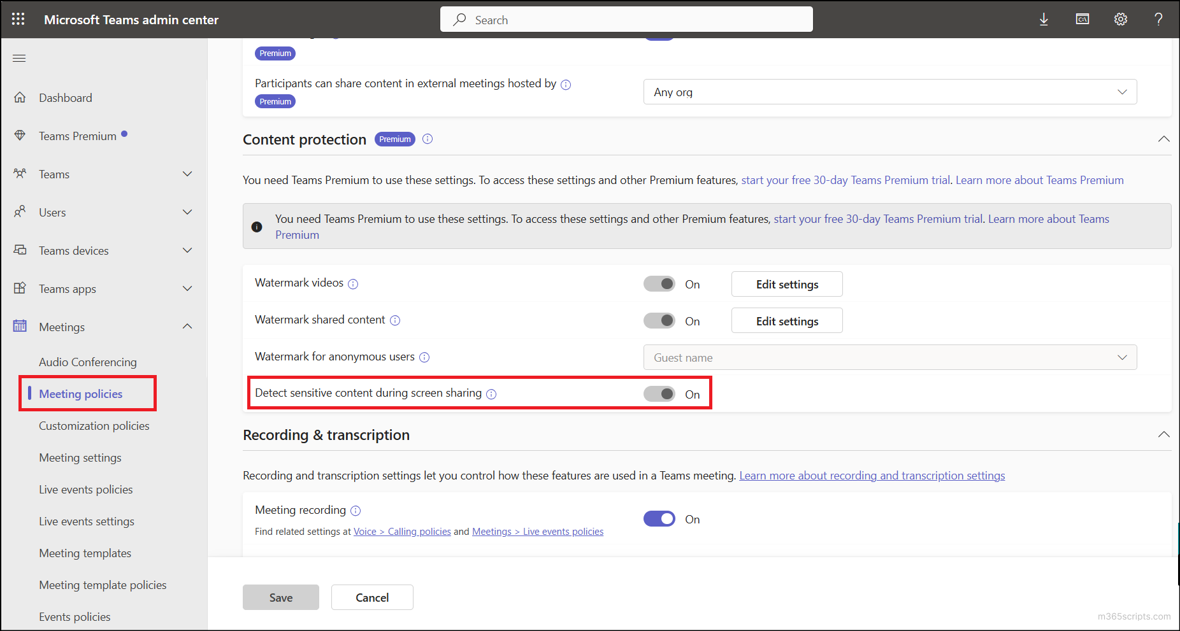Disable Detect sensitive content during screen sharing
This screenshot has height=631, width=1180.
click(659, 393)
